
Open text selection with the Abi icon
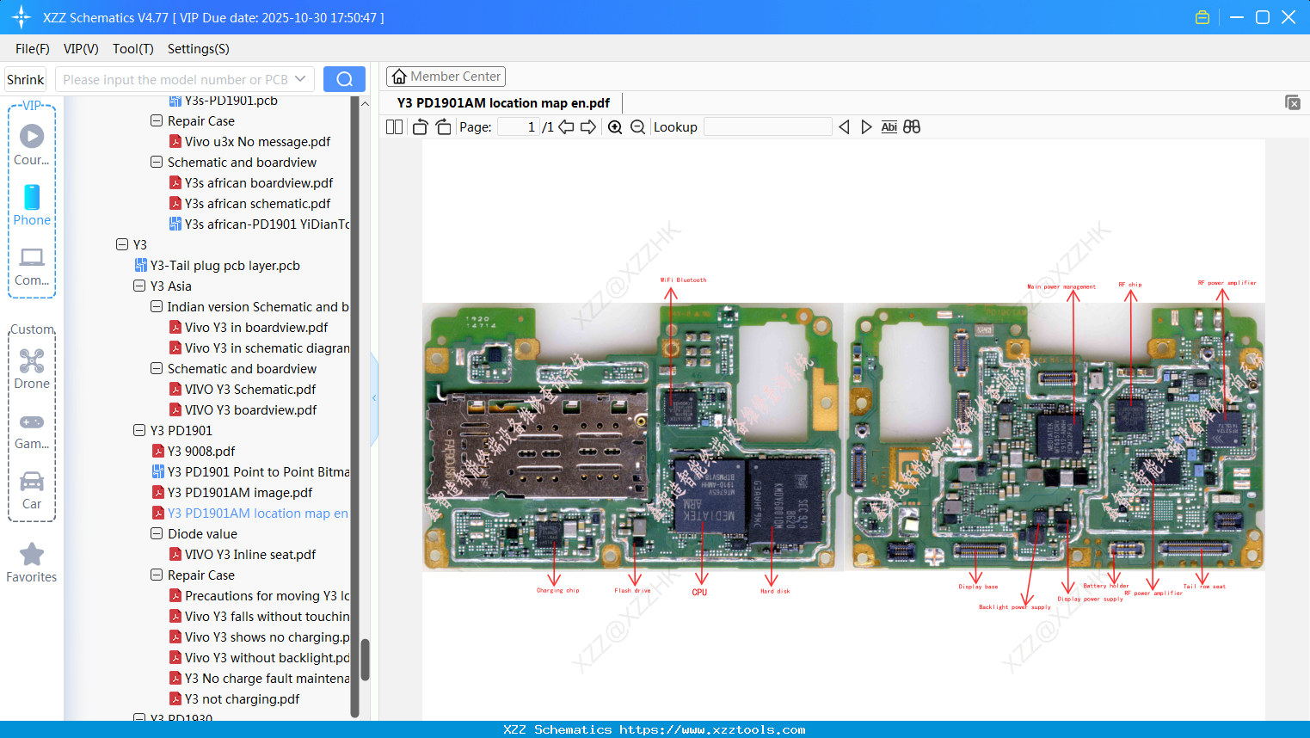point(889,126)
